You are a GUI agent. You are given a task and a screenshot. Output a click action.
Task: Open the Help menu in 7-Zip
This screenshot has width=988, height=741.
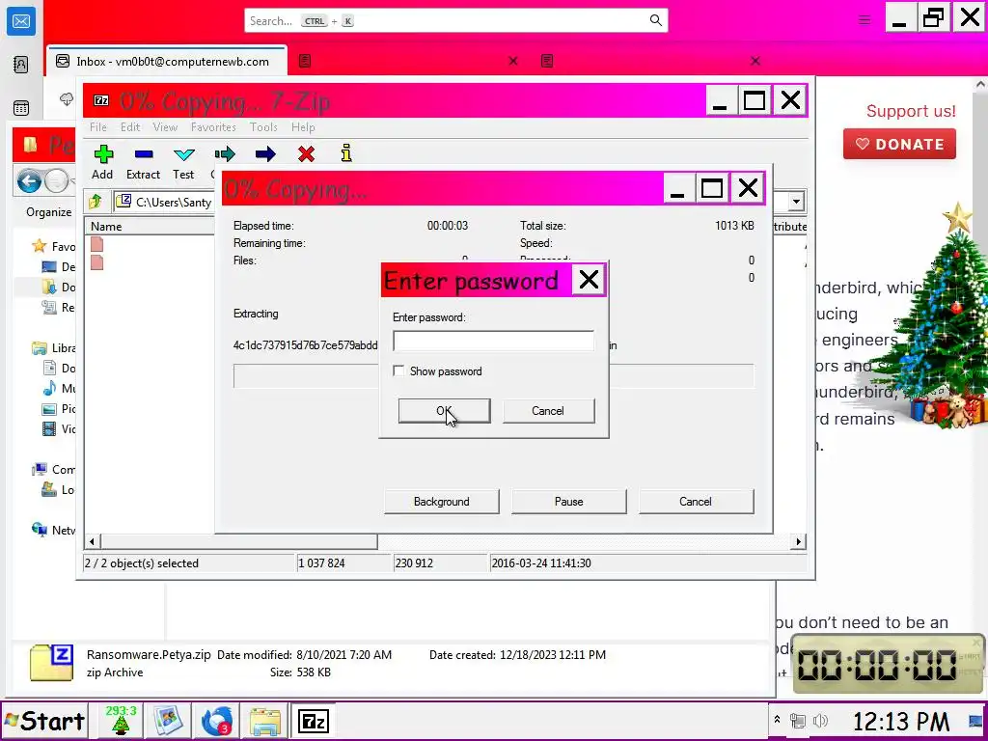pyautogui.click(x=303, y=126)
